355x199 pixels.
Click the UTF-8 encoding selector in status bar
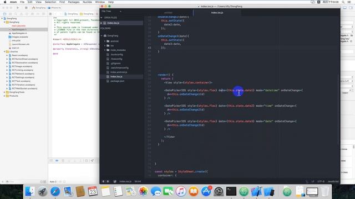tap(321, 181)
